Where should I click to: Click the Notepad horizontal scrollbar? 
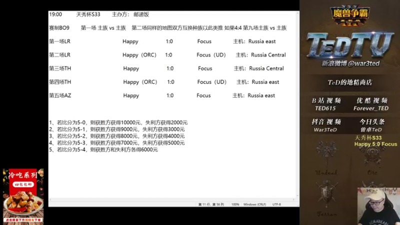tap(171, 199)
